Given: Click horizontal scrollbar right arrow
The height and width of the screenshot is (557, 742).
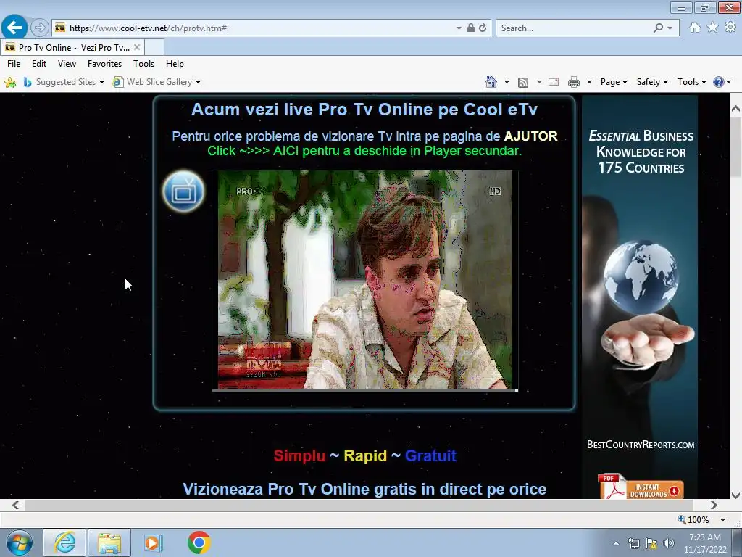Looking at the screenshot, I should point(714,506).
